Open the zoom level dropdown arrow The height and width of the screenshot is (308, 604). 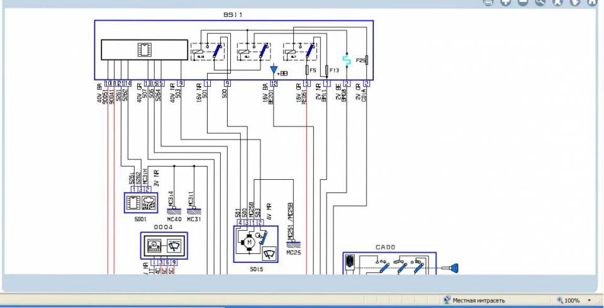(589, 300)
